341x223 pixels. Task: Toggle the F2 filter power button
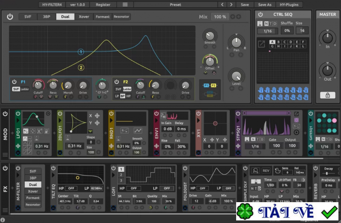click(x=116, y=82)
